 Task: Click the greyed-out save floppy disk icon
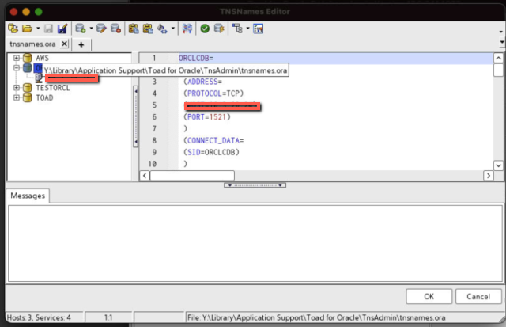coord(48,29)
